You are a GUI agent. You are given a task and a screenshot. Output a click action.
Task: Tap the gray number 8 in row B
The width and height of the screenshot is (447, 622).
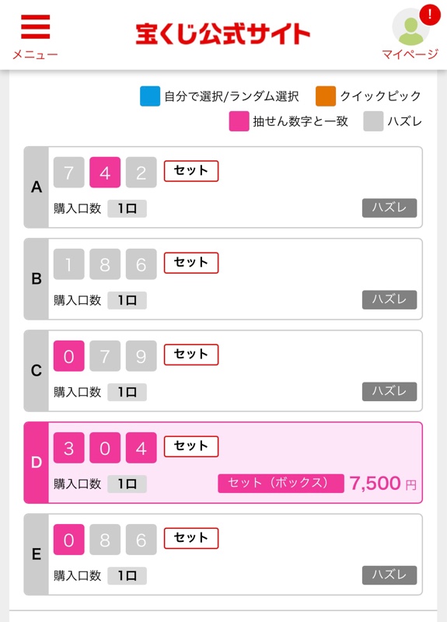(105, 264)
